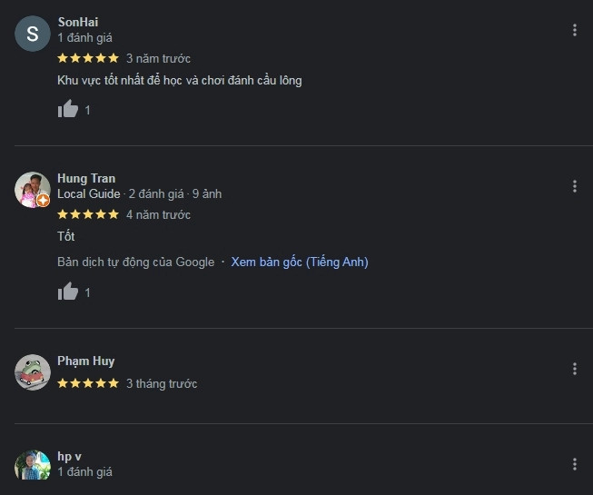The image size is (593, 495).
Task: Open more options menu for Hung Tran's review
Action: (x=574, y=186)
